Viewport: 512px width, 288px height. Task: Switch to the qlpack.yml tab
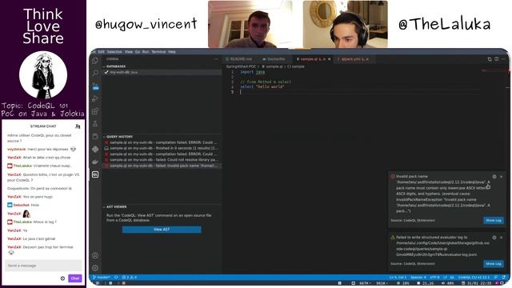coord(354,59)
